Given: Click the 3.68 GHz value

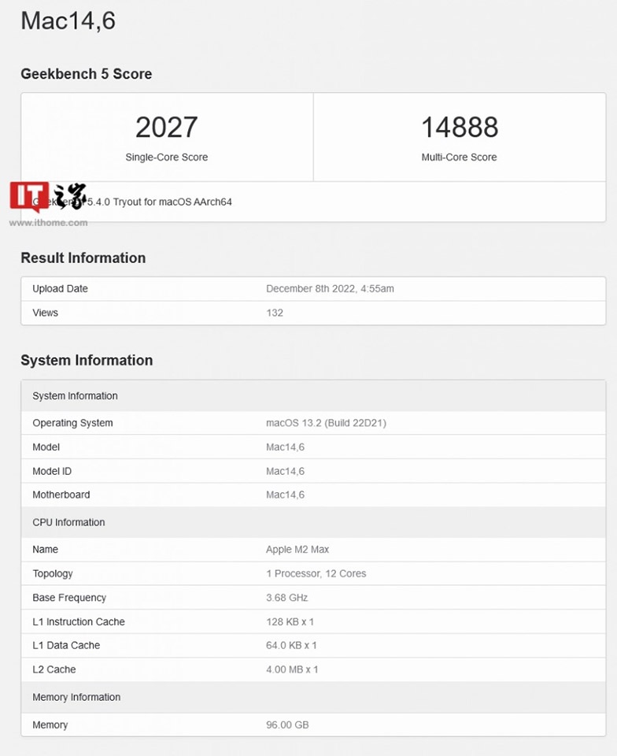Looking at the screenshot, I should [287, 598].
